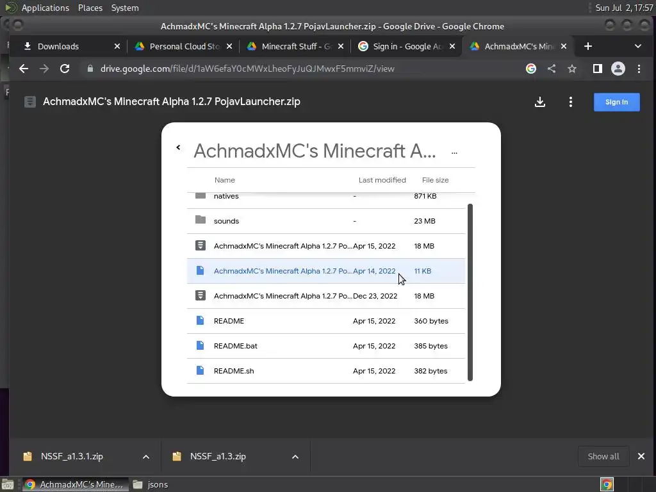Switch to Personal Cloud Storage tab
Screen dimensions: 656x492
click(x=183, y=46)
